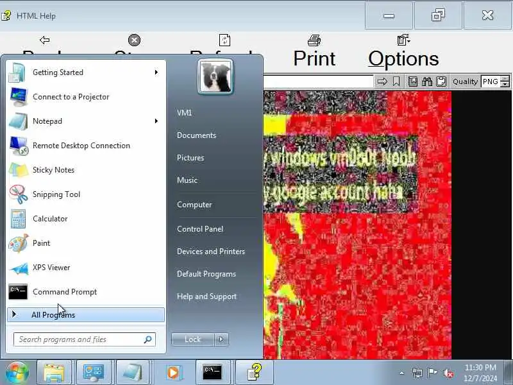The image size is (513, 385).
Task: Decrease Quality with stepper down arrow
Action: click(x=505, y=85)
